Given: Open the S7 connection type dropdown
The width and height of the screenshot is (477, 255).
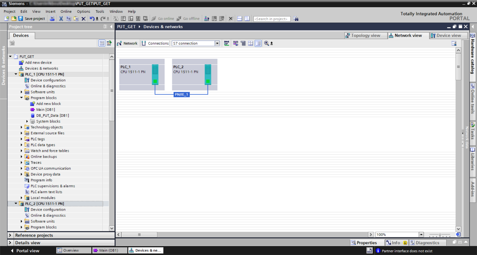Looking at the screenshot, I should click(x=217, y=43).
